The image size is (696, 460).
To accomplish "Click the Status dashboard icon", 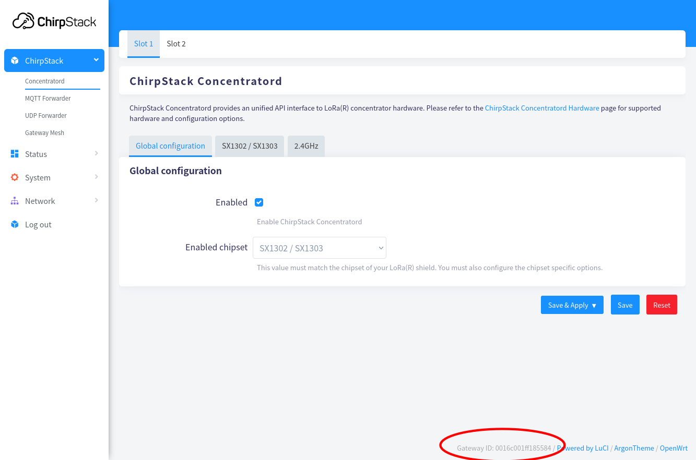I will [15, 154].
